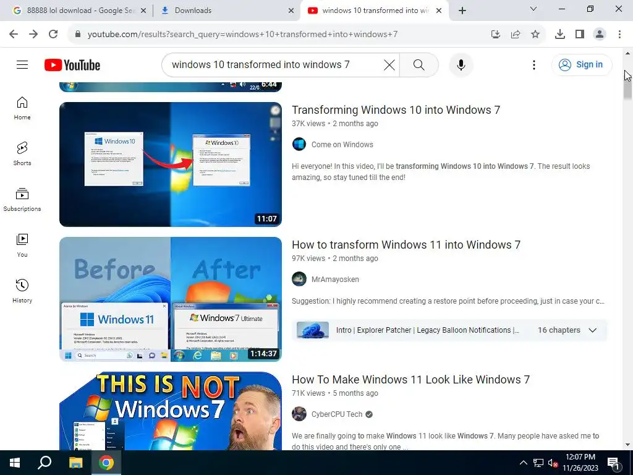Open File Explorer from the taskbar

point(75,463)
